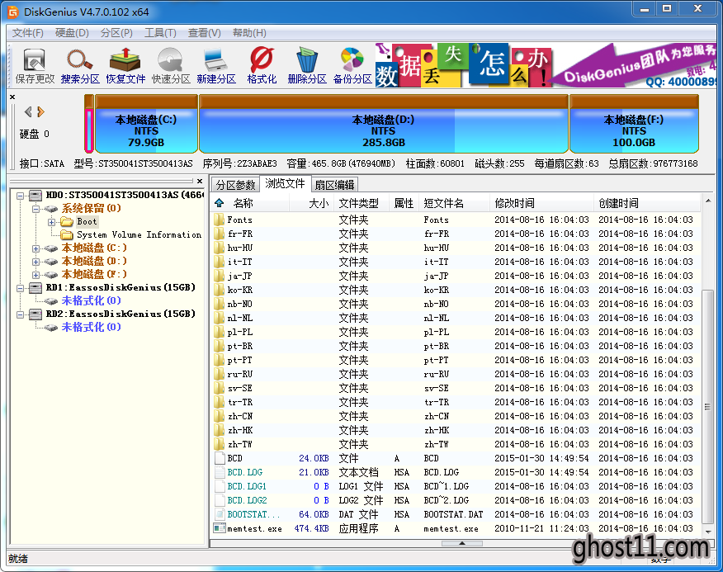The height and width of the screenshot is (572, 723).
Task: Click the bottom pane expand arrow handle
Action: point(462,543)
